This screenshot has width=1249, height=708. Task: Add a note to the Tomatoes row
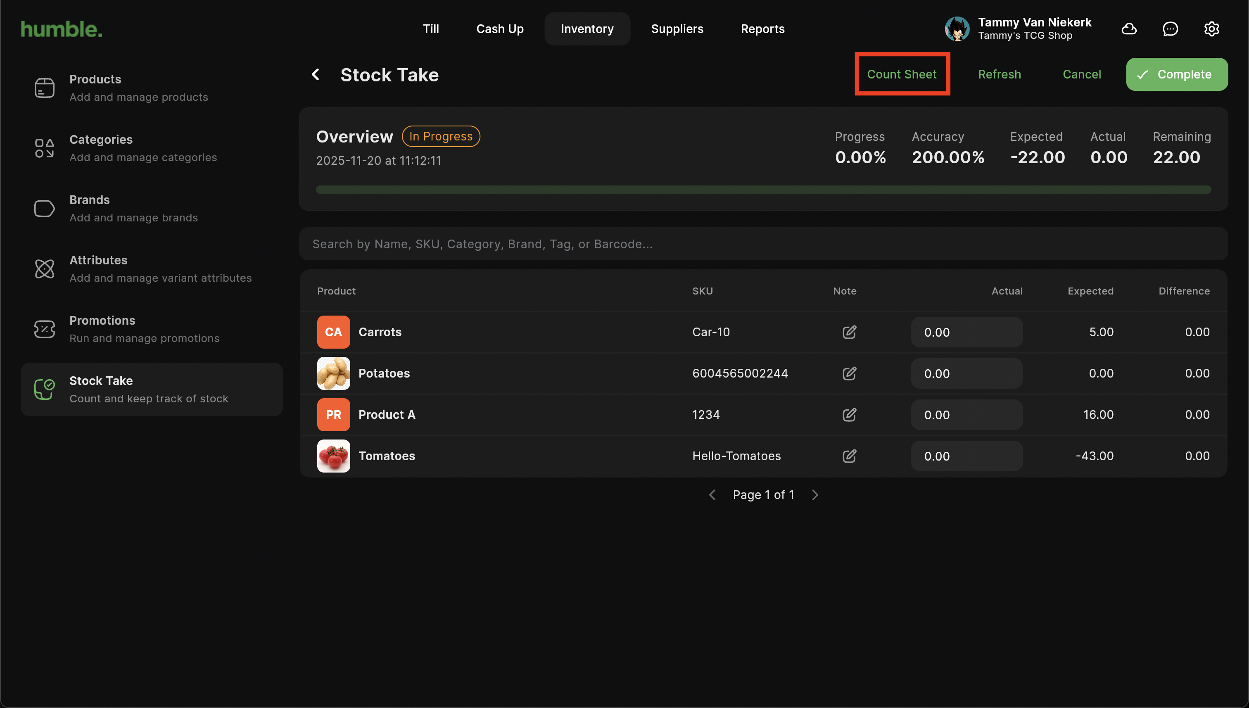849,456
